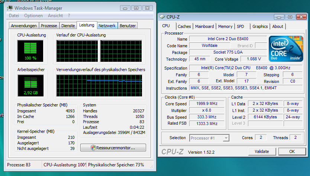Click the Laufzeit value 0:04:22
Screen dimensions: 310x176
(137, 127)
